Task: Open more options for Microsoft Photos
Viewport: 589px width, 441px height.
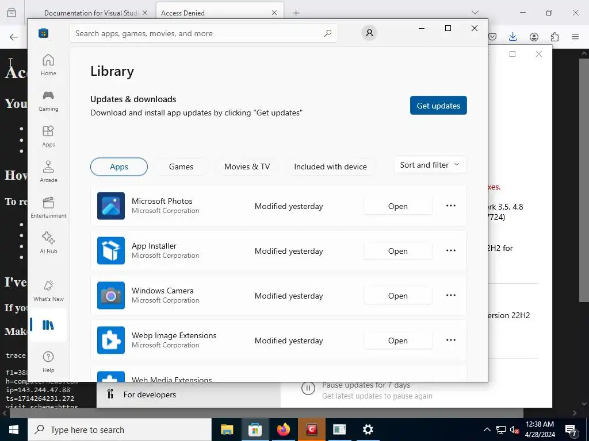Action: [x=451, y=206]
